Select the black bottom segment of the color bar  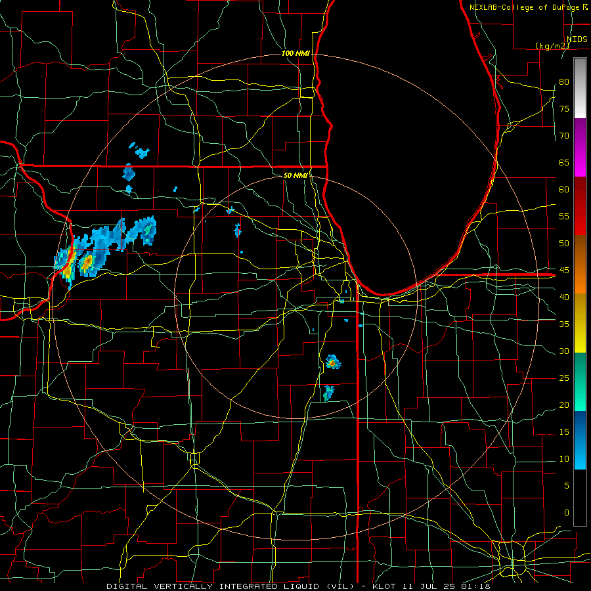(580, 498)
